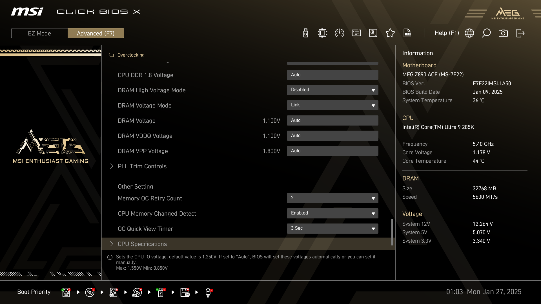Expand the CPU Specifications entry

coord(142,244)
